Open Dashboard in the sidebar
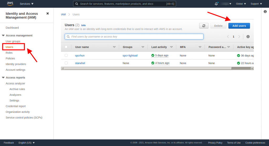 [12, 28]
